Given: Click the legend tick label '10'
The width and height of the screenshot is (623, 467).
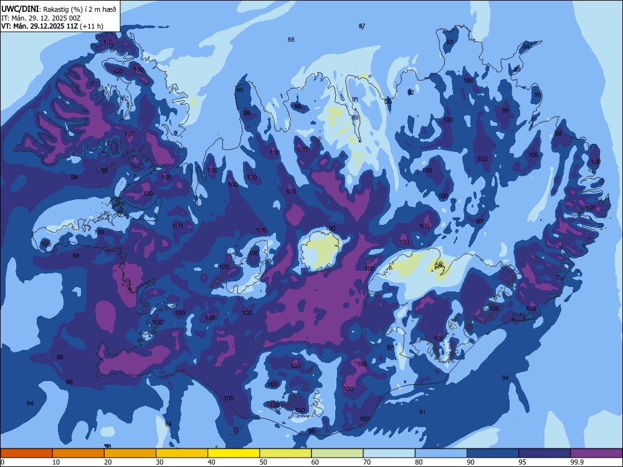Looking at the screenshot, I should pos(56,462).
